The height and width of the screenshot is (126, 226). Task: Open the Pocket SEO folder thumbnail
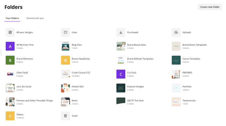tap(66, 88)
